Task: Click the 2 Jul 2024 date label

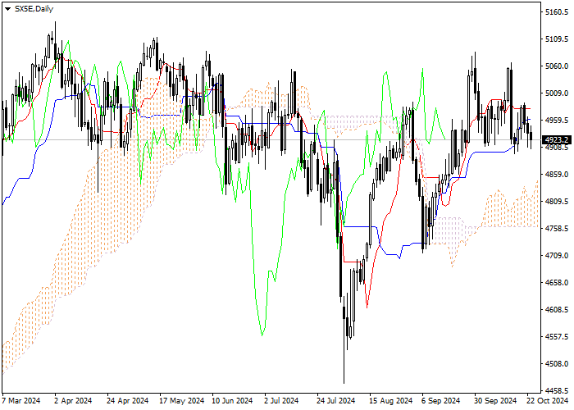Action: coord(281,401)
